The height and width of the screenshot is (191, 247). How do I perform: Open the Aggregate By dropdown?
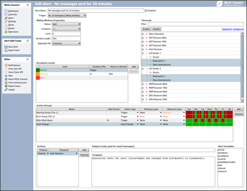[x=66, y=43]
